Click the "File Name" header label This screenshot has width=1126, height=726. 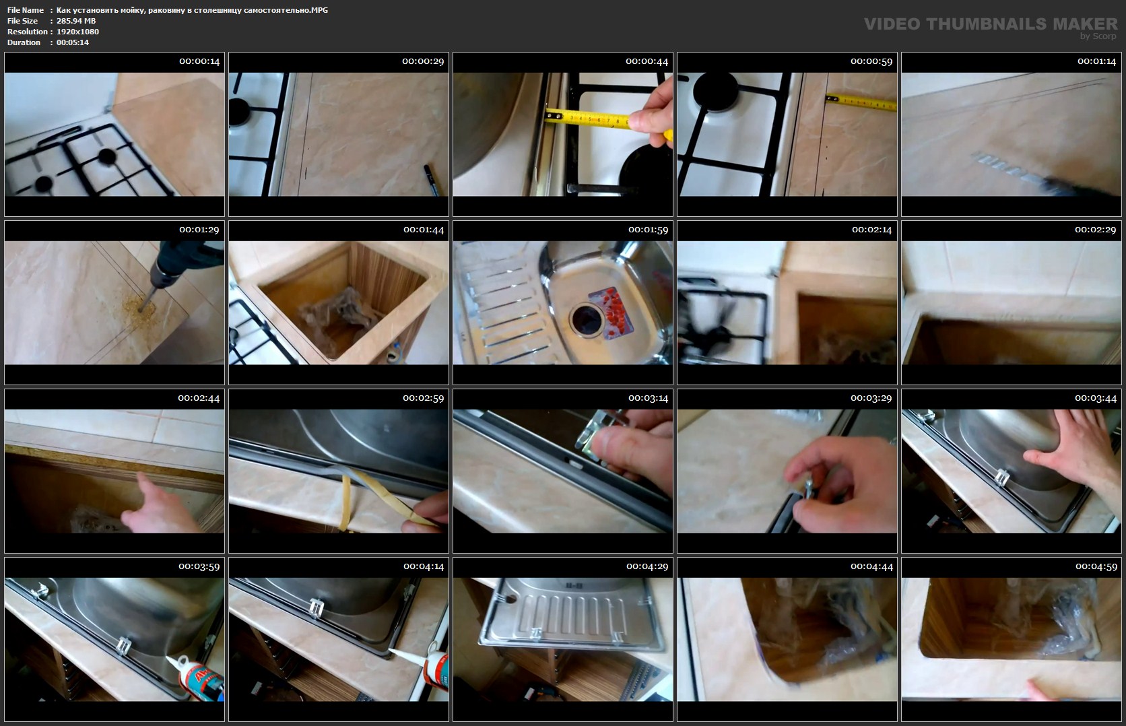pyautogui.click(x=26, y=10)
